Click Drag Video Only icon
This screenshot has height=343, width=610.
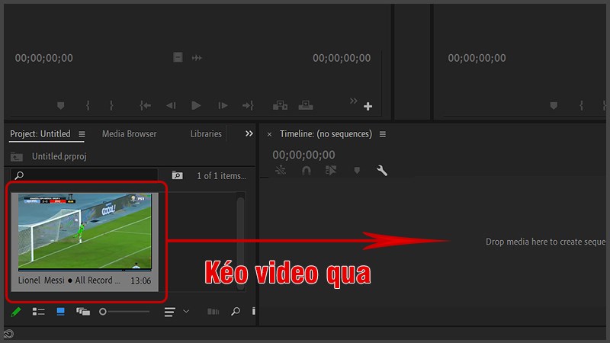click(x=178, y=58)
